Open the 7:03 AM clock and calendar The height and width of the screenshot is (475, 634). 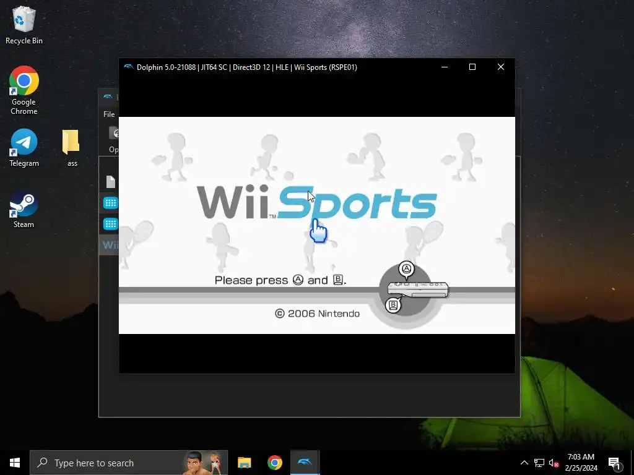581,463
